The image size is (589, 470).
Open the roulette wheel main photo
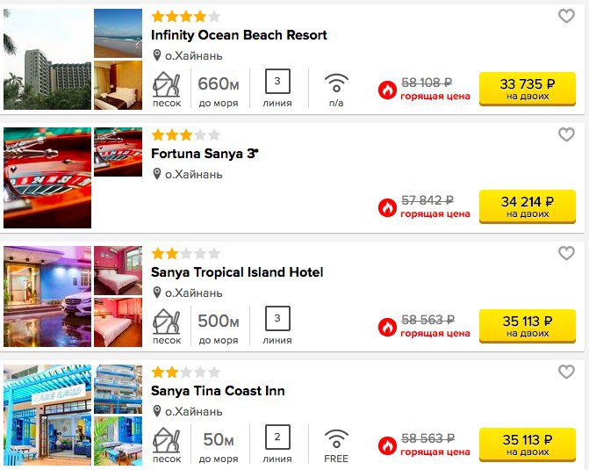(47, 177)
